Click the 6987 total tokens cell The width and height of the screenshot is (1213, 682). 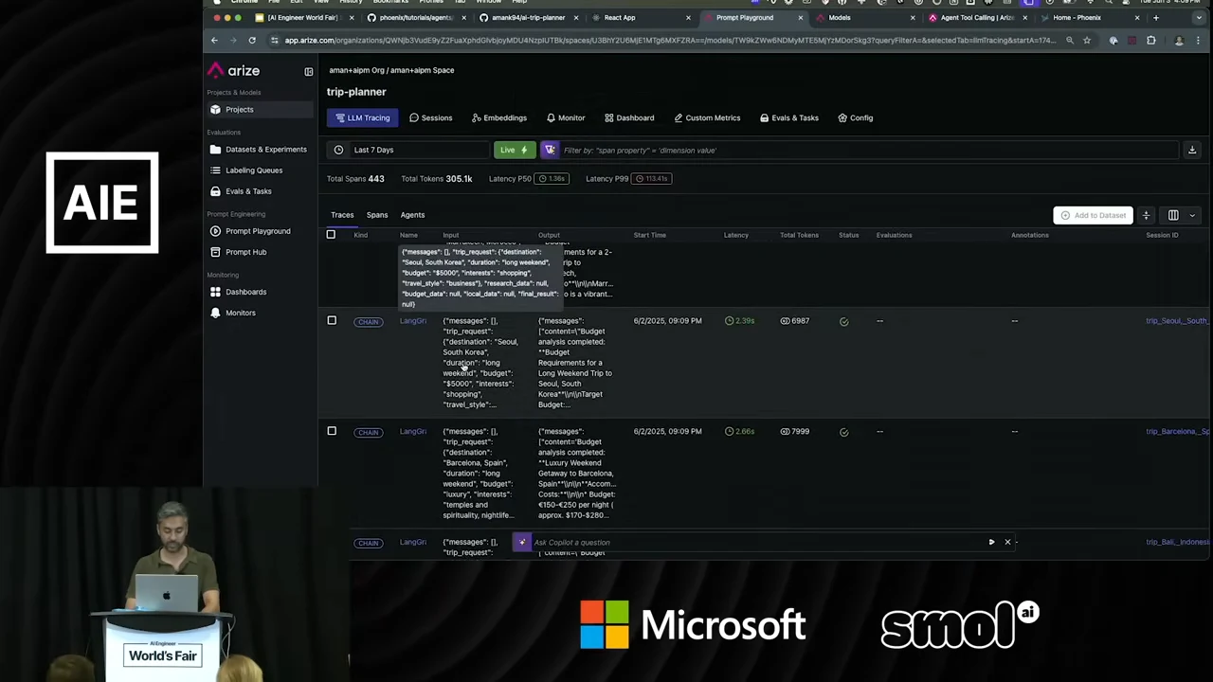click(795, 321)
